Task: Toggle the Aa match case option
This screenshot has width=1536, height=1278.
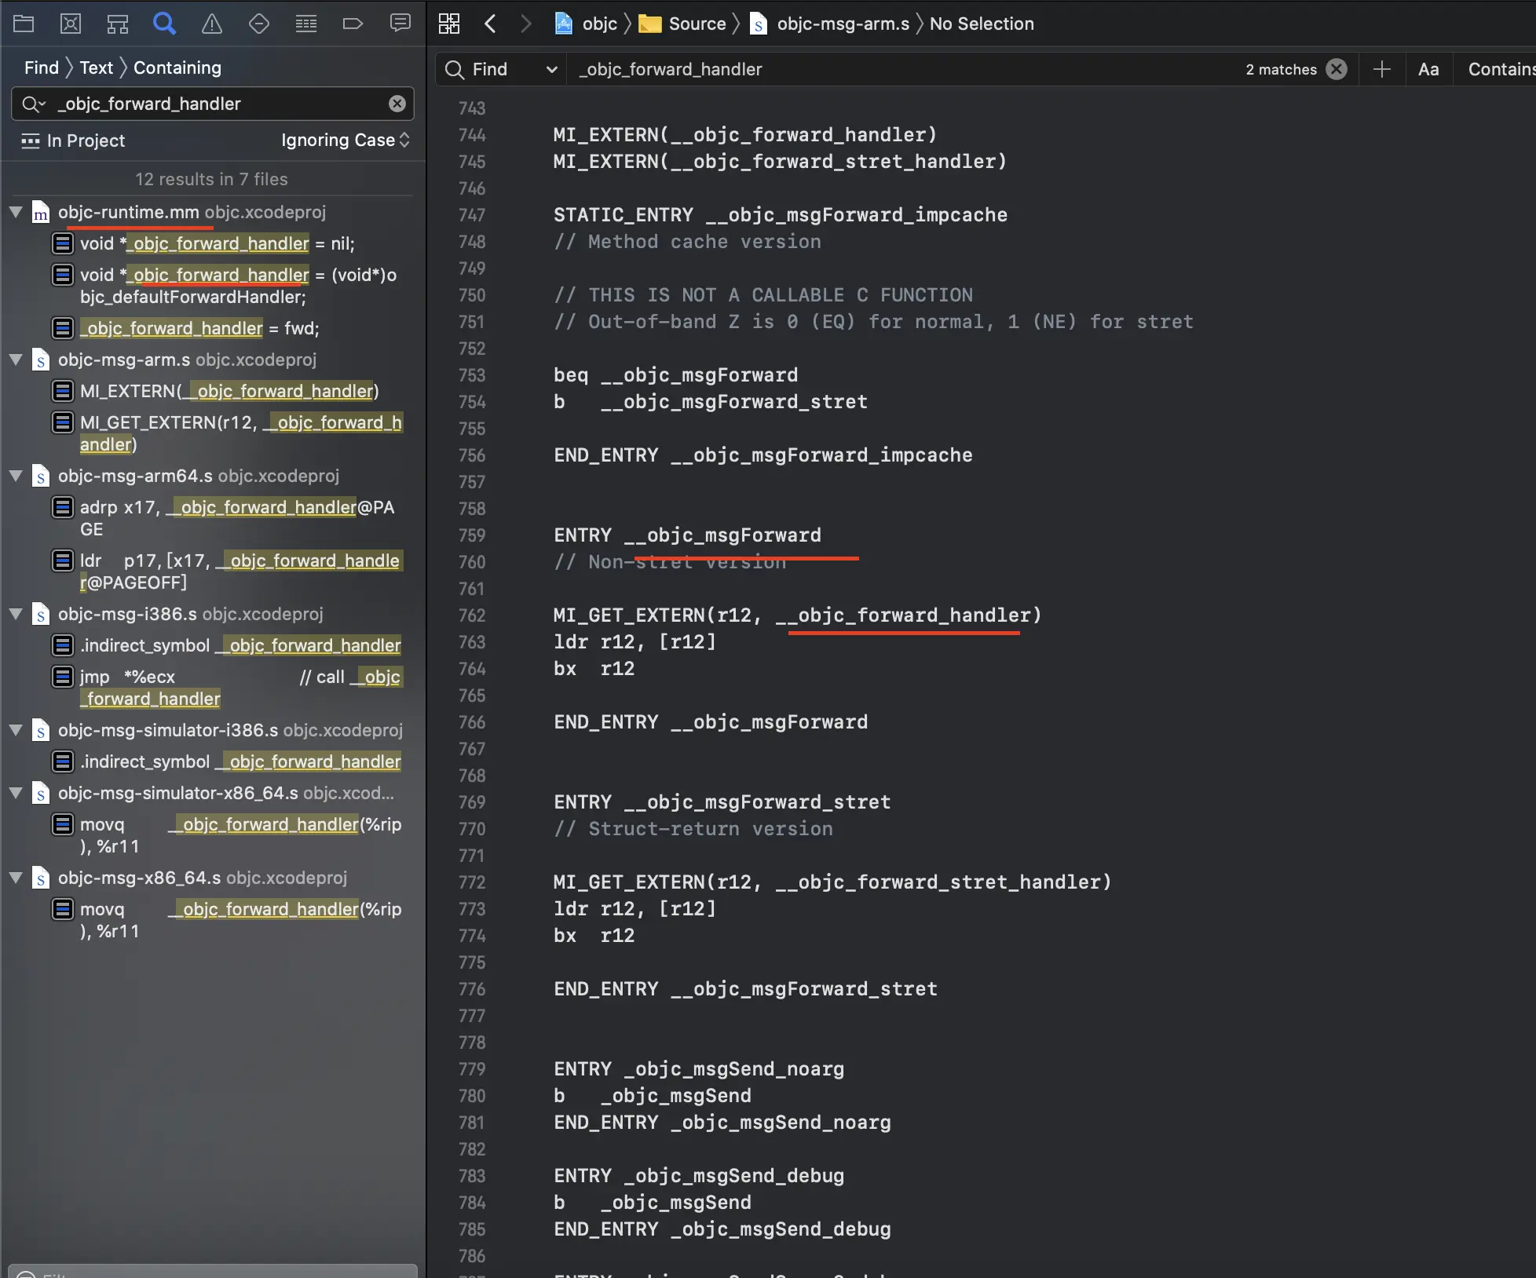Action: coord(1428,69)
